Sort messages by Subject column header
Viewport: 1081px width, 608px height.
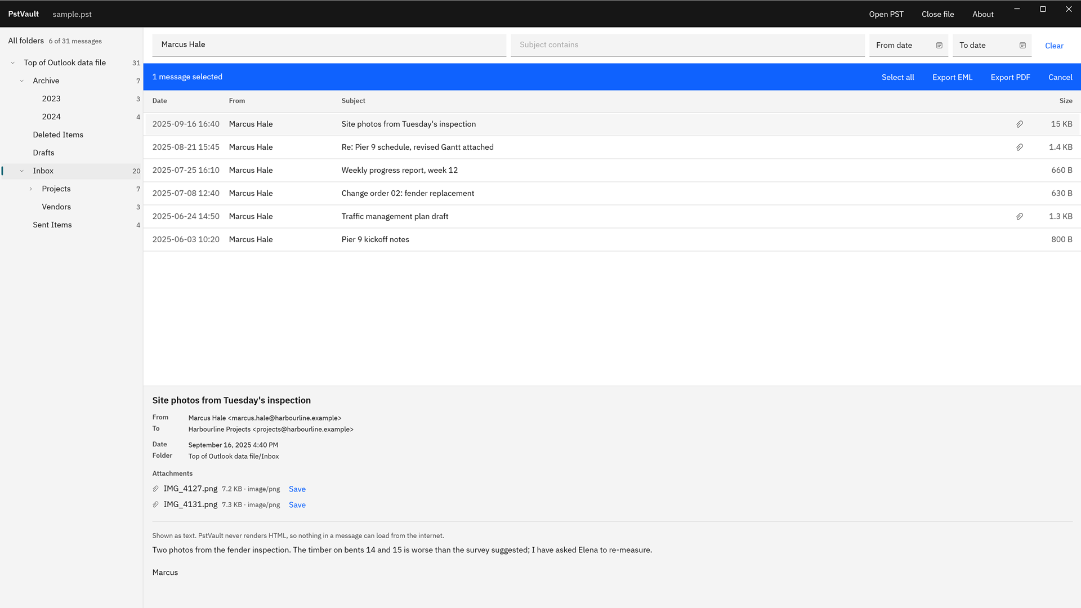pyautogui.click(x=353, y=101)
